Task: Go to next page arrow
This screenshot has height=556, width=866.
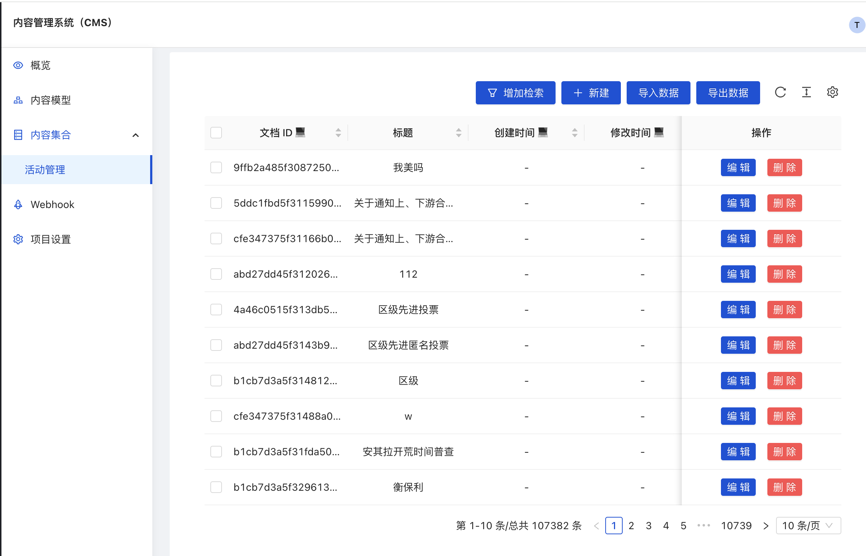Action: click(766, 526)
